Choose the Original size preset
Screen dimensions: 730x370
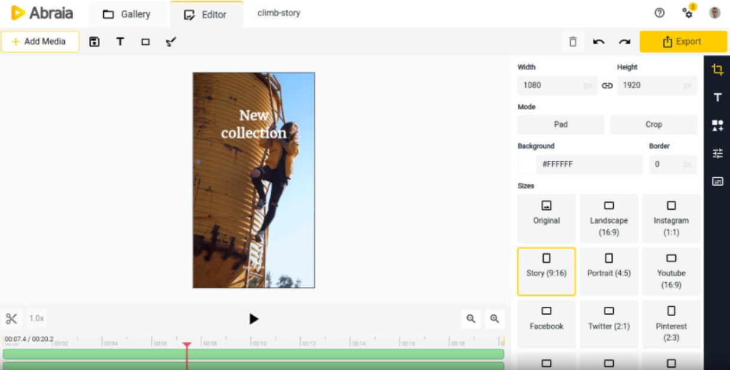(547, 219)
